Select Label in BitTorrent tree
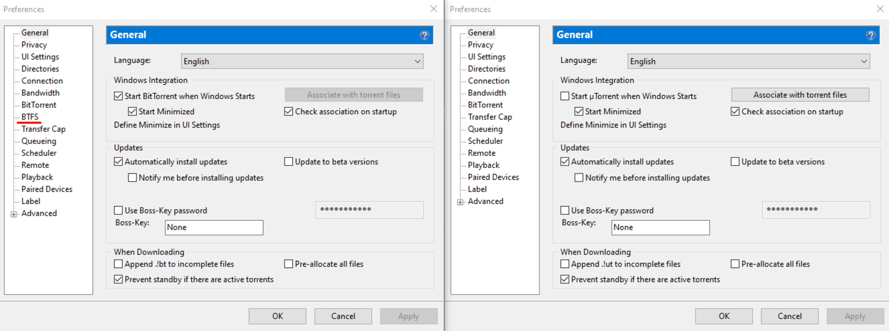This screenshot has width=889, height=331. click(31, 201)
